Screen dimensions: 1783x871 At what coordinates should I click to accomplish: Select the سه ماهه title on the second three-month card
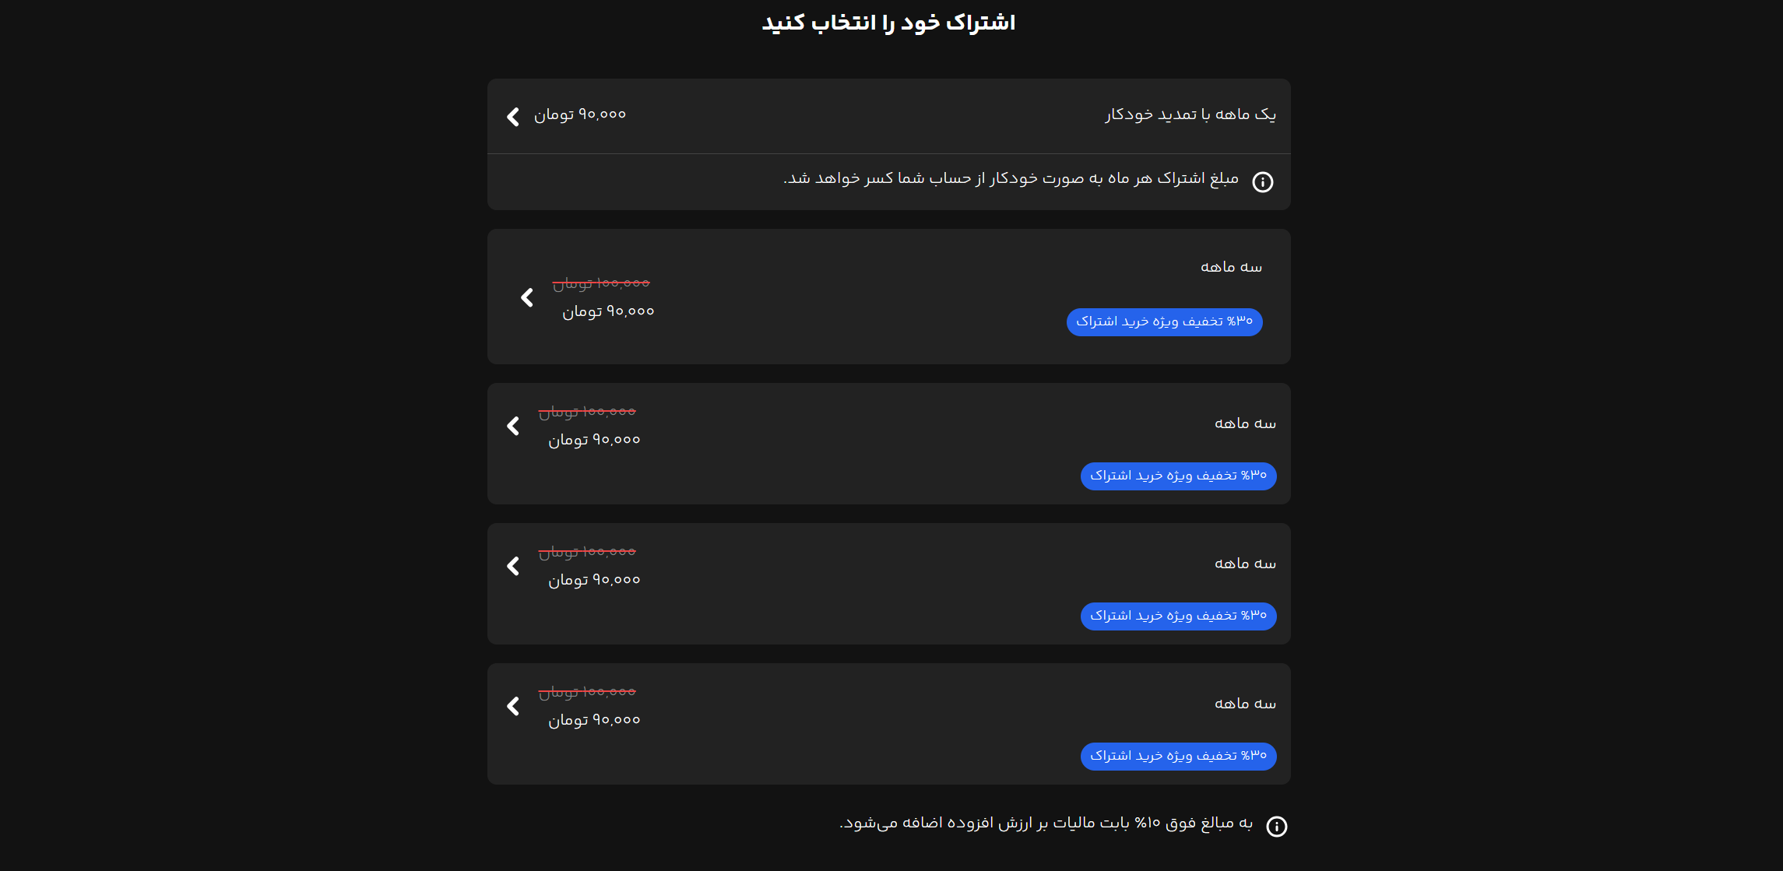pos(1245,423)
